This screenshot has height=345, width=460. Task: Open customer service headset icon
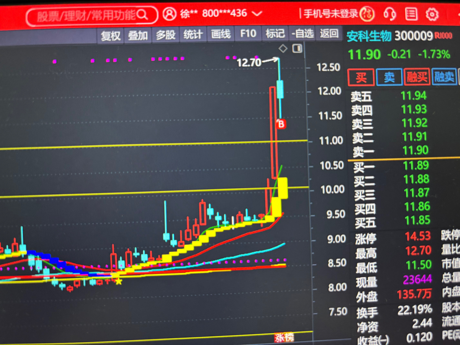coord(390,14)
